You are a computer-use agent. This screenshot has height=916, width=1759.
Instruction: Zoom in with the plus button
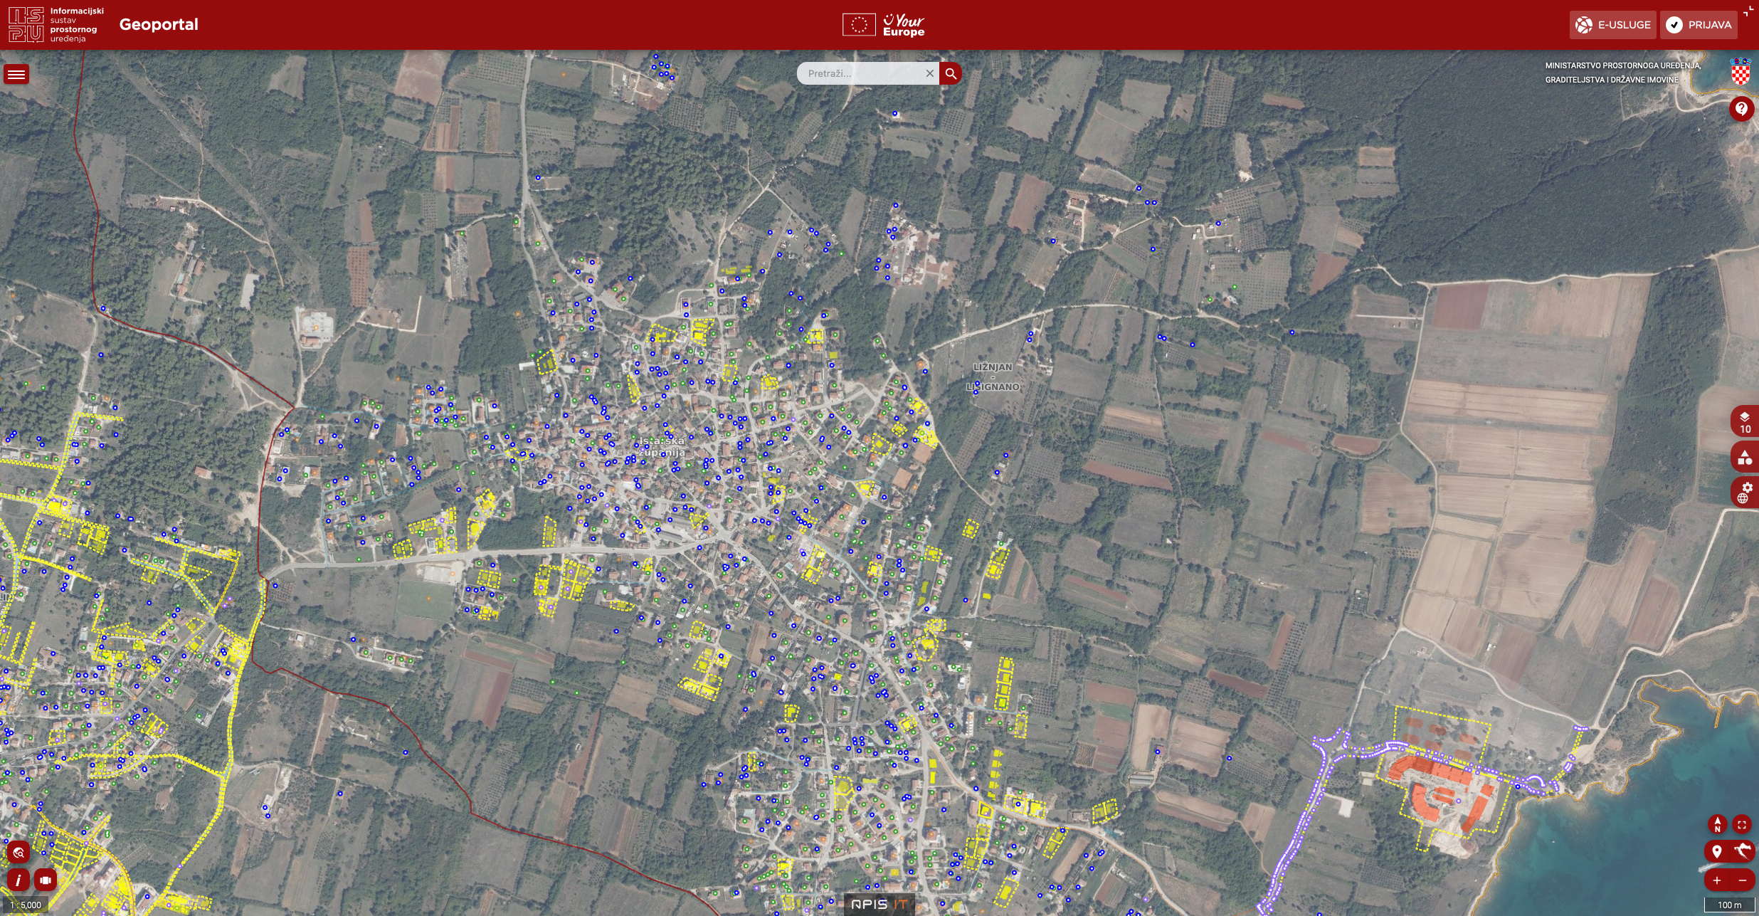(x=1716, y=880)
